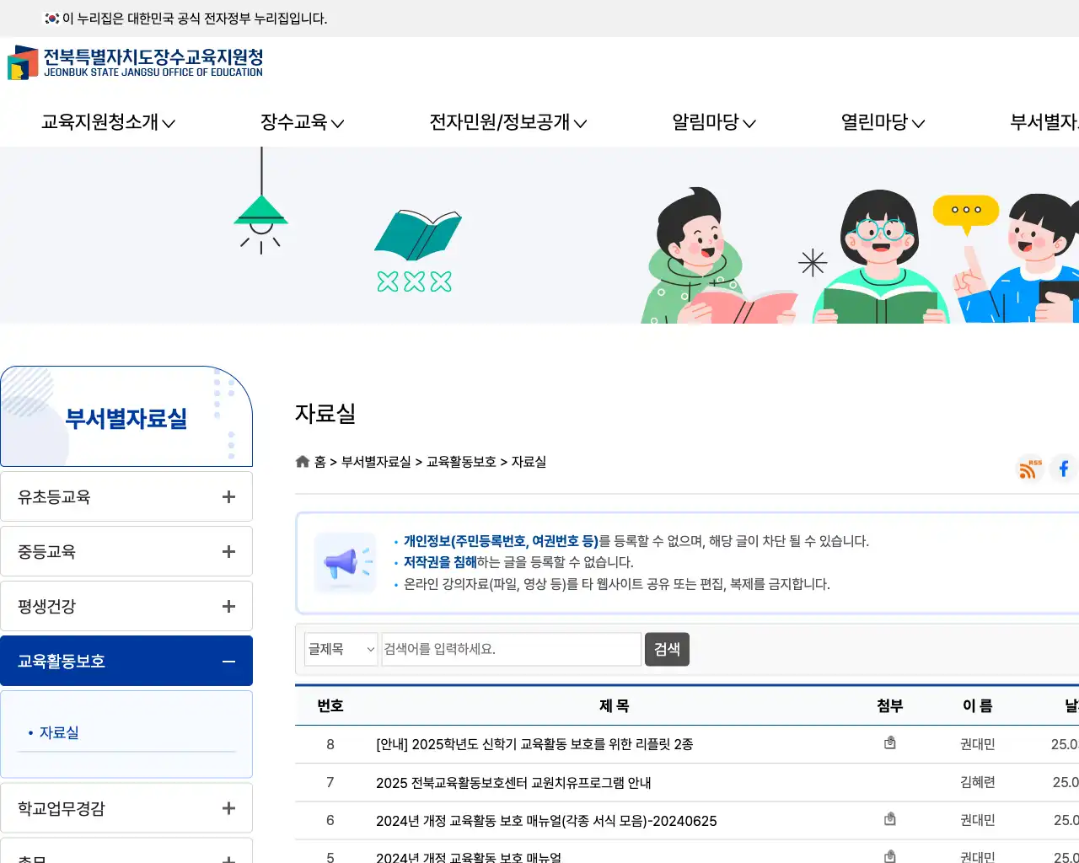Open attachment icon for post number 8
Screen dimensions: 1079x863
point(889,742)
